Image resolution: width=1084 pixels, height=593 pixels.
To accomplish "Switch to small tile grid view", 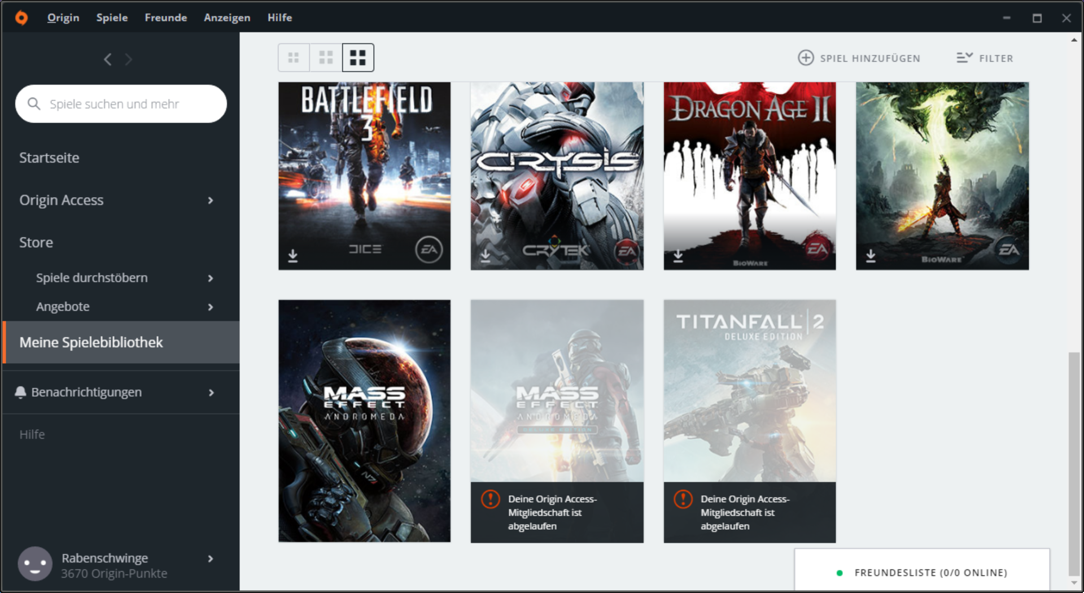I will [294, 58].
